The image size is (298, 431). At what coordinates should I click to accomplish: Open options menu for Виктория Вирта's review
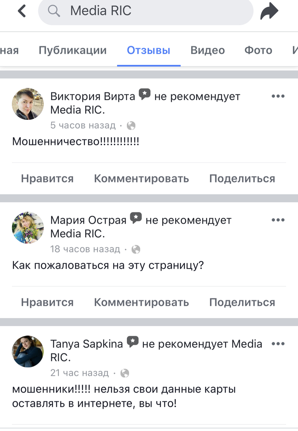click(278, 96)
